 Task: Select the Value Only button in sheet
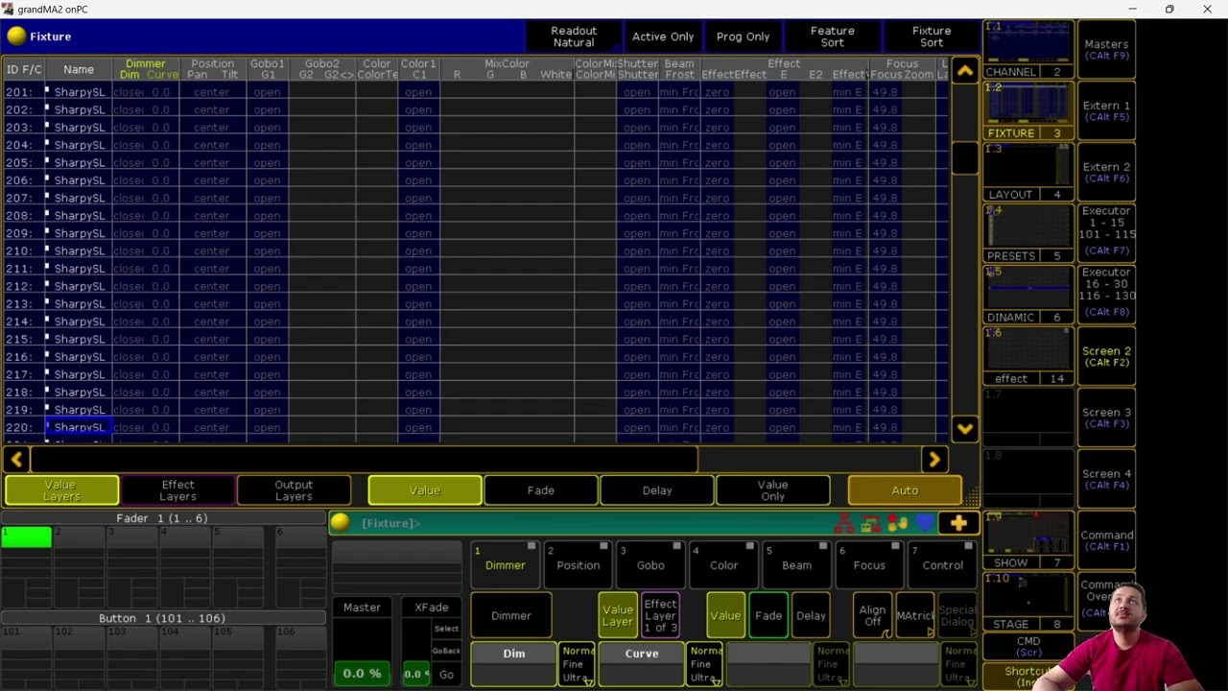tap(772, 490)
